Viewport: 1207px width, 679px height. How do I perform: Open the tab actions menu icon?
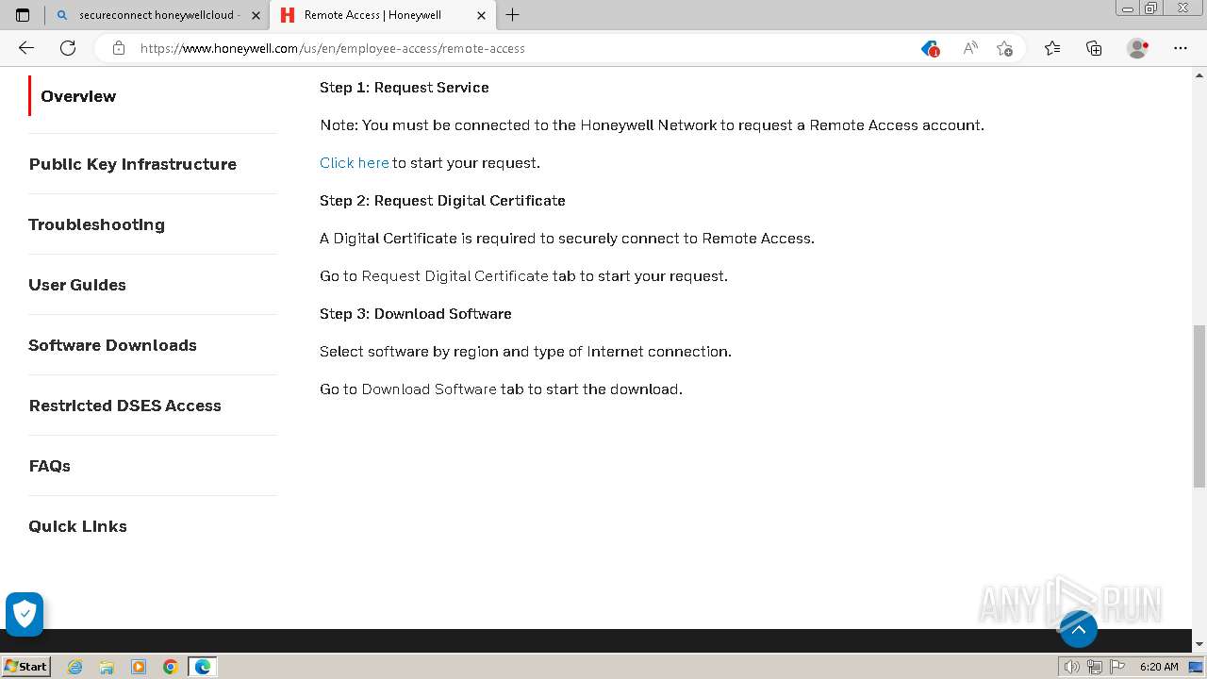click(x=23, y=15)
